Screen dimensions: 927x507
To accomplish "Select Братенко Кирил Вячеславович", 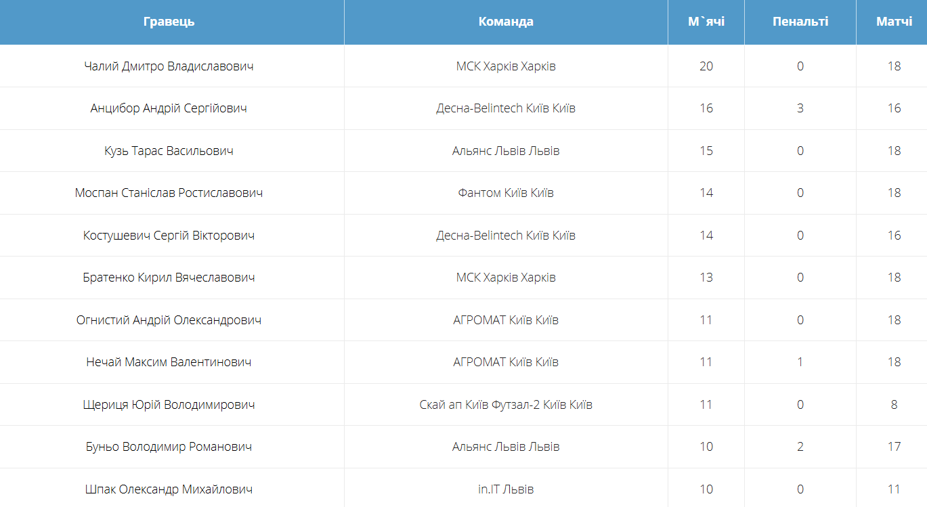I will [169, 278].
